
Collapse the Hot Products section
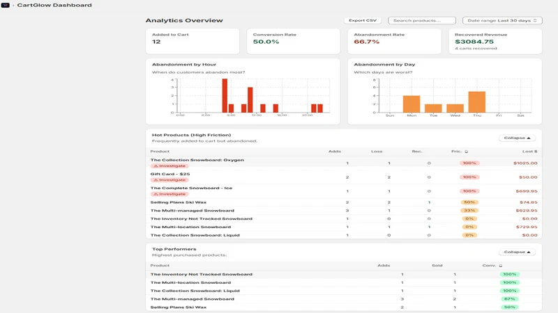coord(517,138)
